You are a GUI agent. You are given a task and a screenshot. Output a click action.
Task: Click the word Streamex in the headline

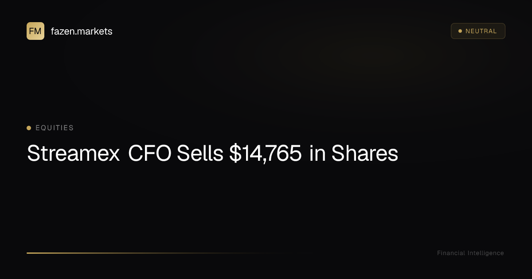pos(74,154)
